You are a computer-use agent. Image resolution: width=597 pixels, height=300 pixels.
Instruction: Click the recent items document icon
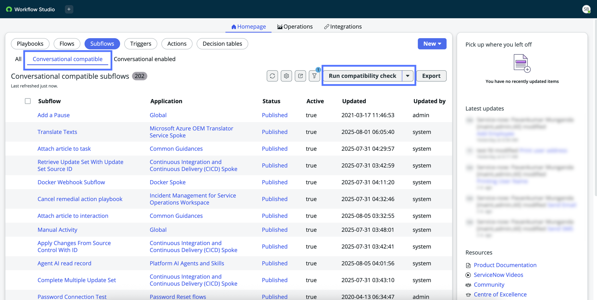tap(522, 64)
